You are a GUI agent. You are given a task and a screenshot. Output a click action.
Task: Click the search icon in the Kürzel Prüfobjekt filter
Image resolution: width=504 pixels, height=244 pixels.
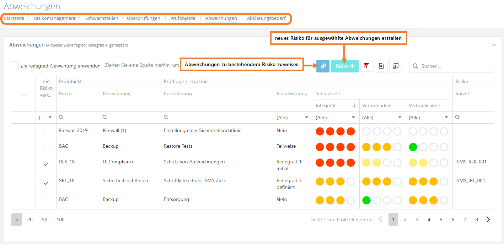point(61,117)
